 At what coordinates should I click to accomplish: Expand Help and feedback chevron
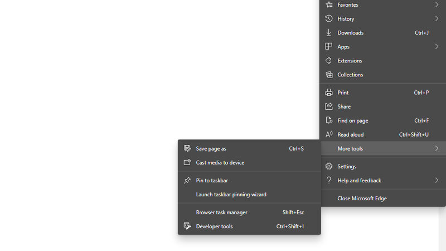click(437, 180)
